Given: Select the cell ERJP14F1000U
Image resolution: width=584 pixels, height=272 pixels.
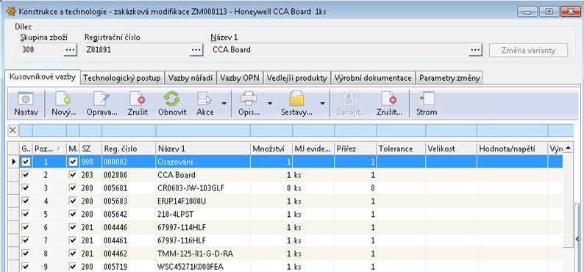Looking at the screenshot, I should [x=203, y=201].
